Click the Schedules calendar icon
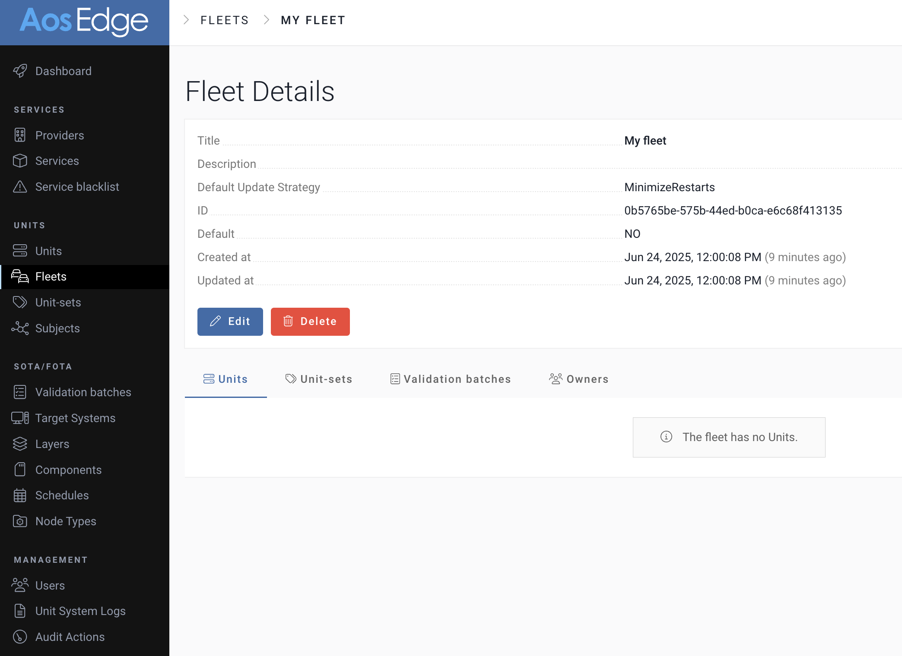902x656 pixels. [x=20, y=495]
